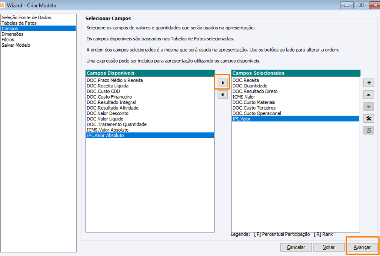Move selected field down in order
Viewport: 380px width, 256px height.
pos(369,106)
